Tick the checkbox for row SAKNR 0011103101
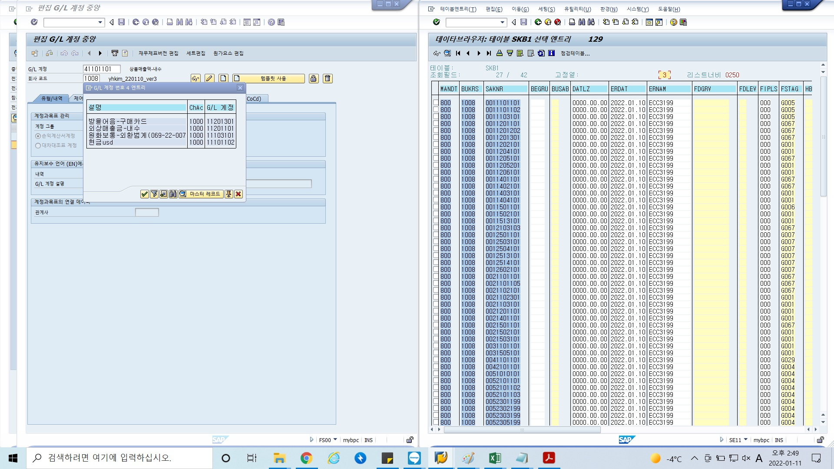Viewport: 834px width, 469px height. [436, 117]
